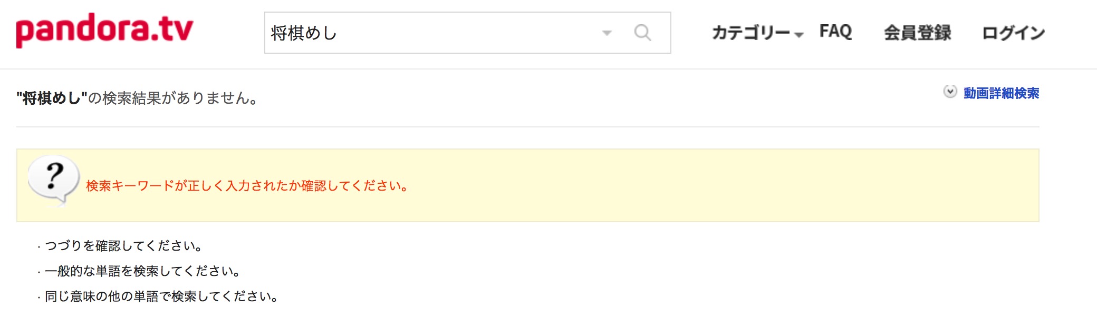Click the question mark speech bubble icon

[53, 181]
